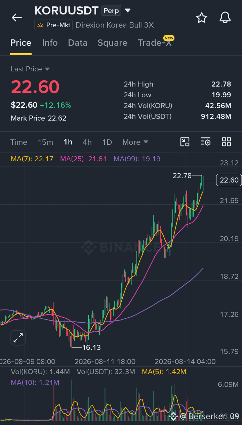
Task: Tap the Perp contract type badge
Action: tap(111, 11)
